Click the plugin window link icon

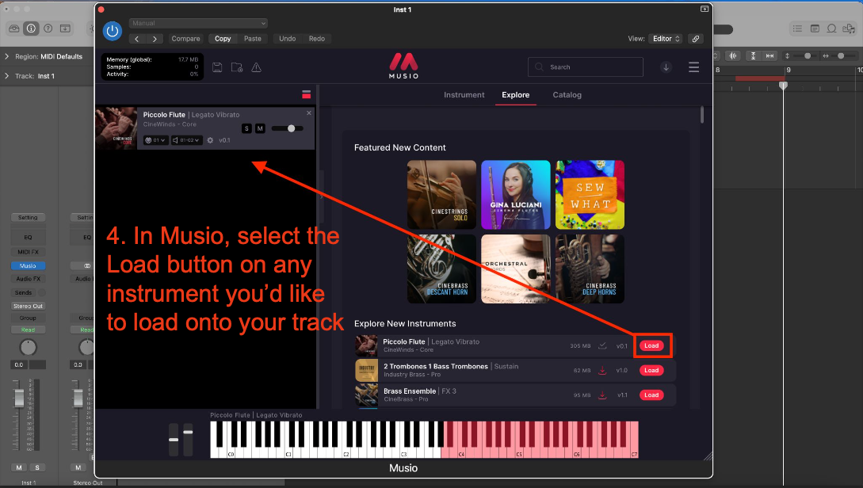click(696, 39)
